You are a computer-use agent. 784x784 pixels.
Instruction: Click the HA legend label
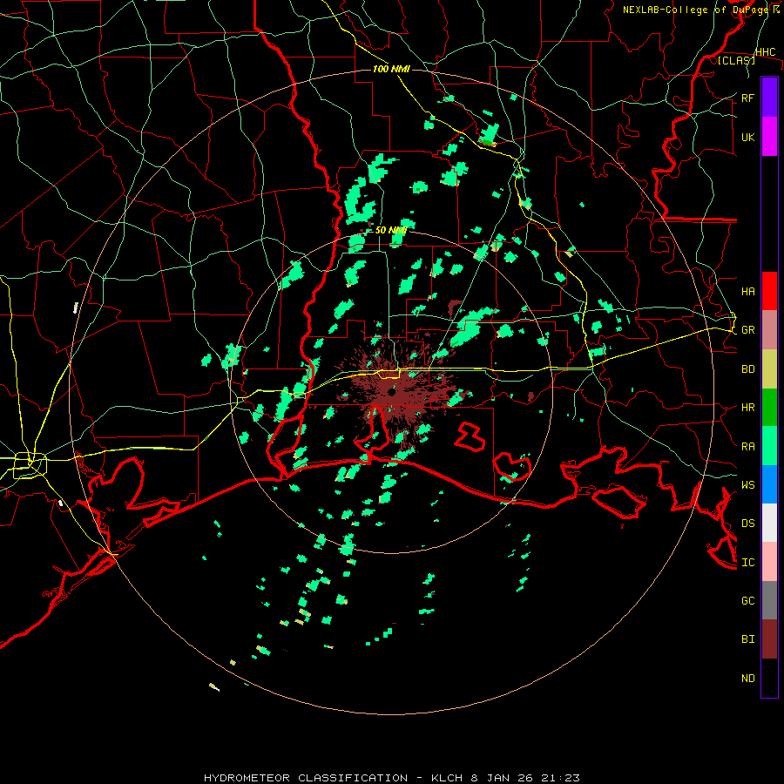coord(747,291)
